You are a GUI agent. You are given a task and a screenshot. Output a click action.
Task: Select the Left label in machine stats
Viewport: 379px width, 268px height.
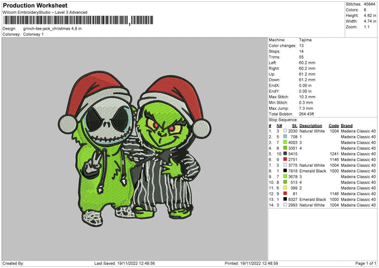pos(272,63)
